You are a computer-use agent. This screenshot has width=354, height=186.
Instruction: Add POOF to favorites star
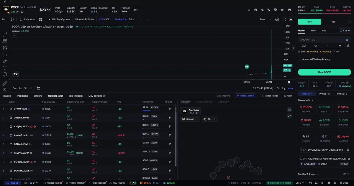pos(282,10)
